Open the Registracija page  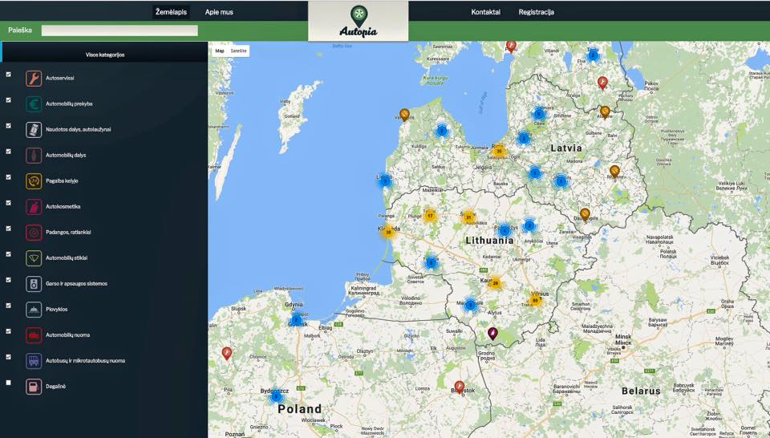pos(537,12)
